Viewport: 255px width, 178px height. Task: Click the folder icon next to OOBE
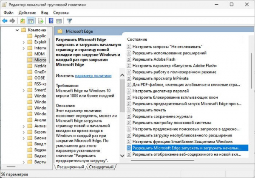coord(30,78)
